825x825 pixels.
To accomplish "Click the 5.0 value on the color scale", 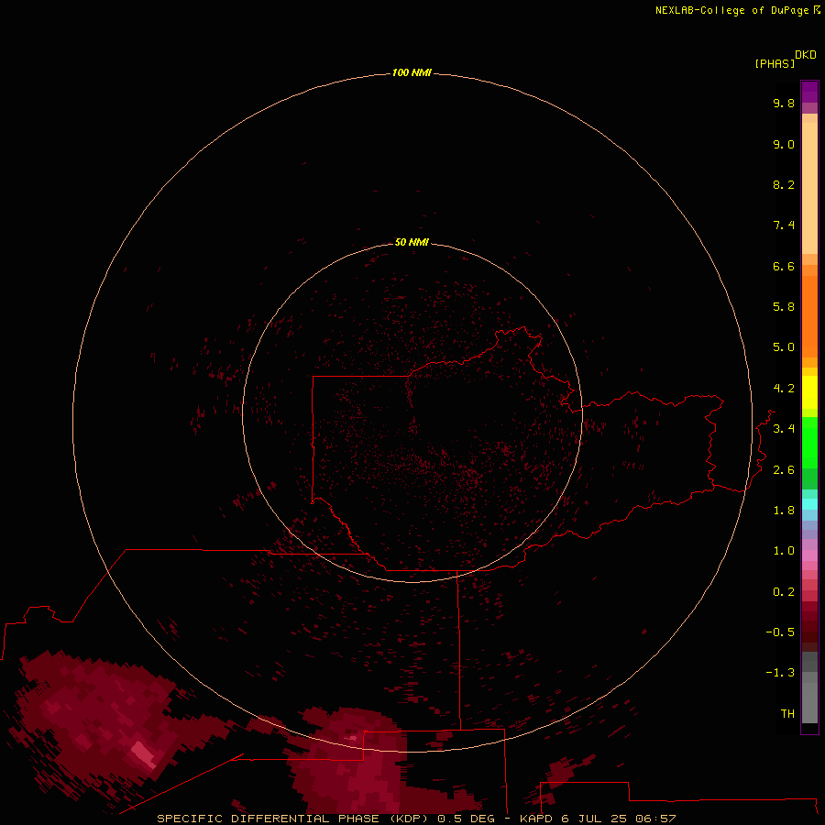I will [784, 347].
